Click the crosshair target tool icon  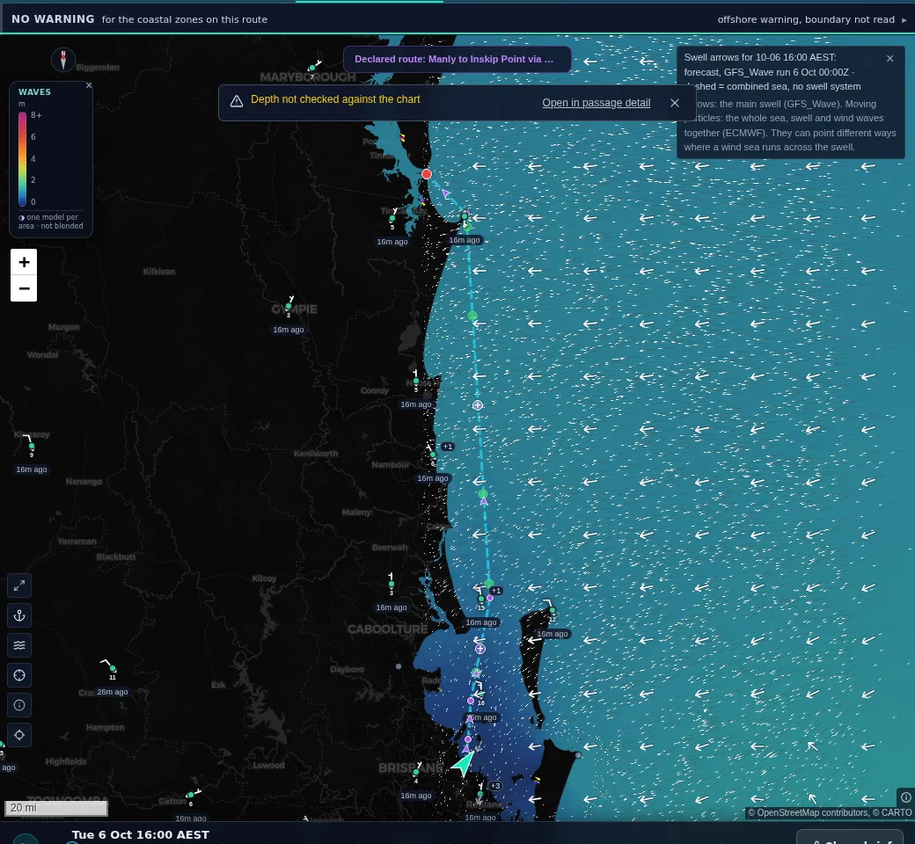coord(19,675)
